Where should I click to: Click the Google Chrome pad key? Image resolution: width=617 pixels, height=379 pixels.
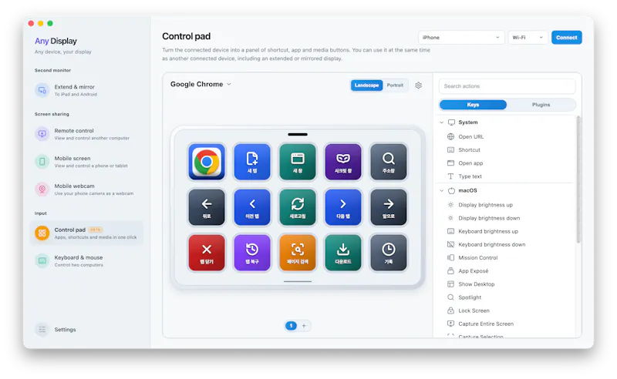point(207,162)
